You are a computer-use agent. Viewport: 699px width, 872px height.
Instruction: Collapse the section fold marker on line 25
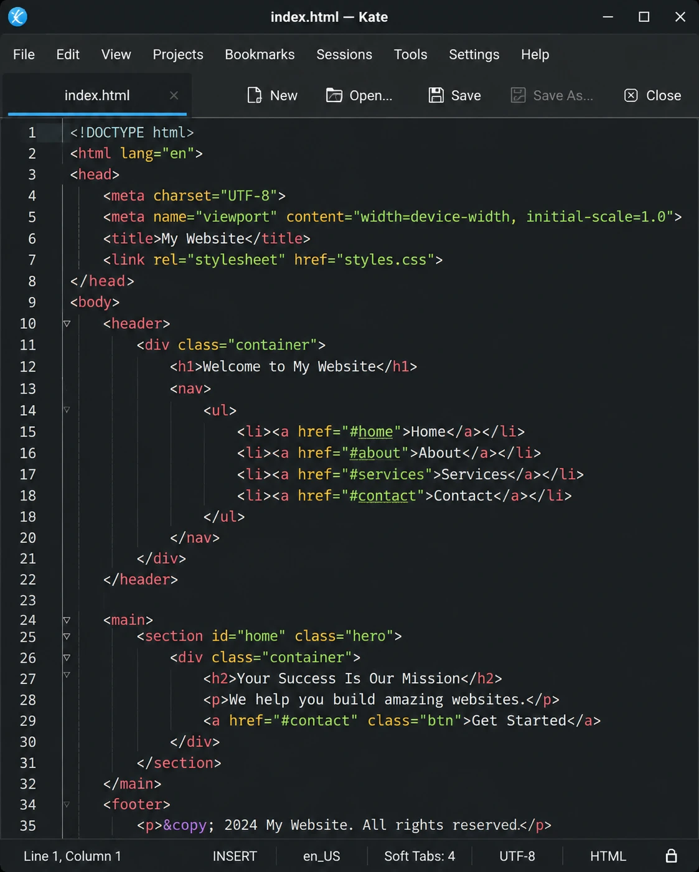tap(67, 636)
